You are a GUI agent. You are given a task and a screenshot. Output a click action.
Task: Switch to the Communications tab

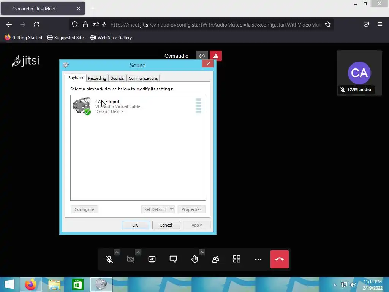click(143, 78)
